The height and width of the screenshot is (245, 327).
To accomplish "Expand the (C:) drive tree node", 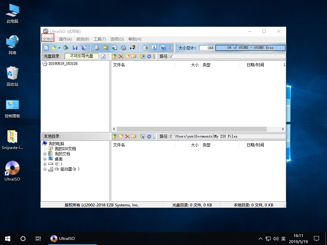I will pyautogui.click(x=45, y=164).
